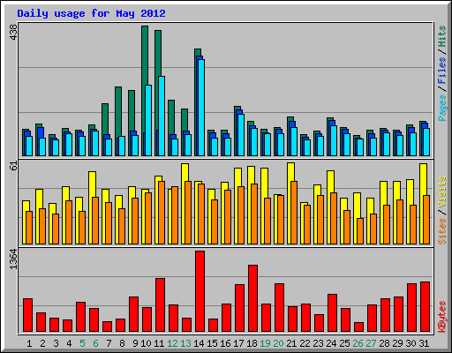Image resolution: width=452 pixels, height=353 pixels.
Task: Select day label 3 on the axis
Action: tap(56, 343)
